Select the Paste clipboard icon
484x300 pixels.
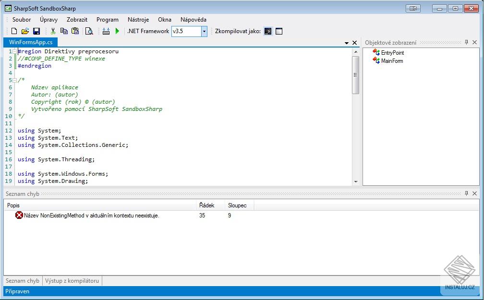pyautogui.click(x=75, y=31)
